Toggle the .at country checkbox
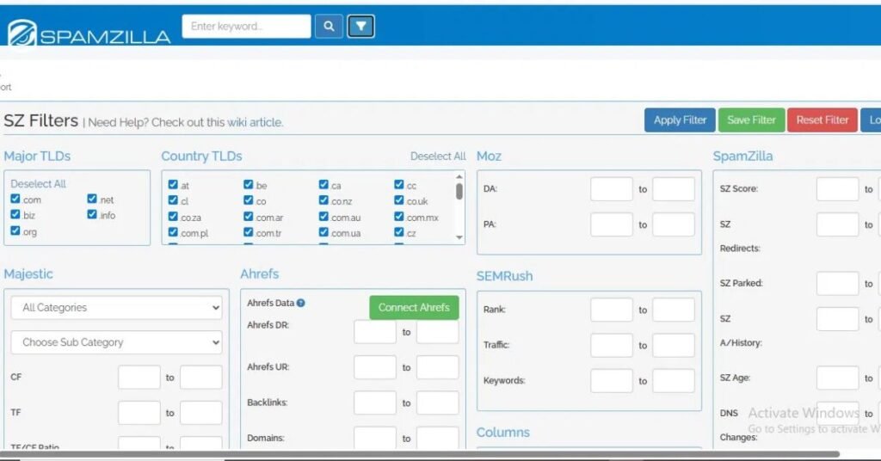Screen dimensions: 881x461 [x=173, y=184]
